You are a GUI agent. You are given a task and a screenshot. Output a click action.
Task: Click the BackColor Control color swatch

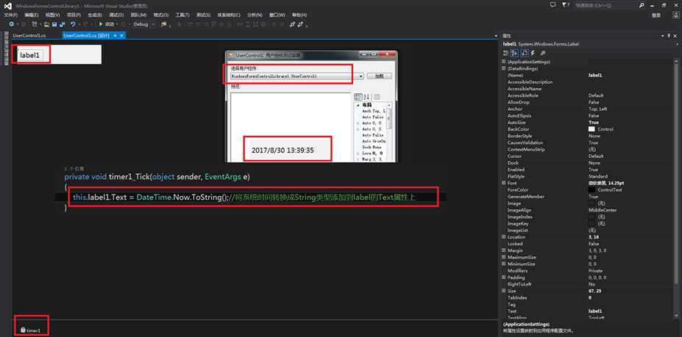click(592, 129)
